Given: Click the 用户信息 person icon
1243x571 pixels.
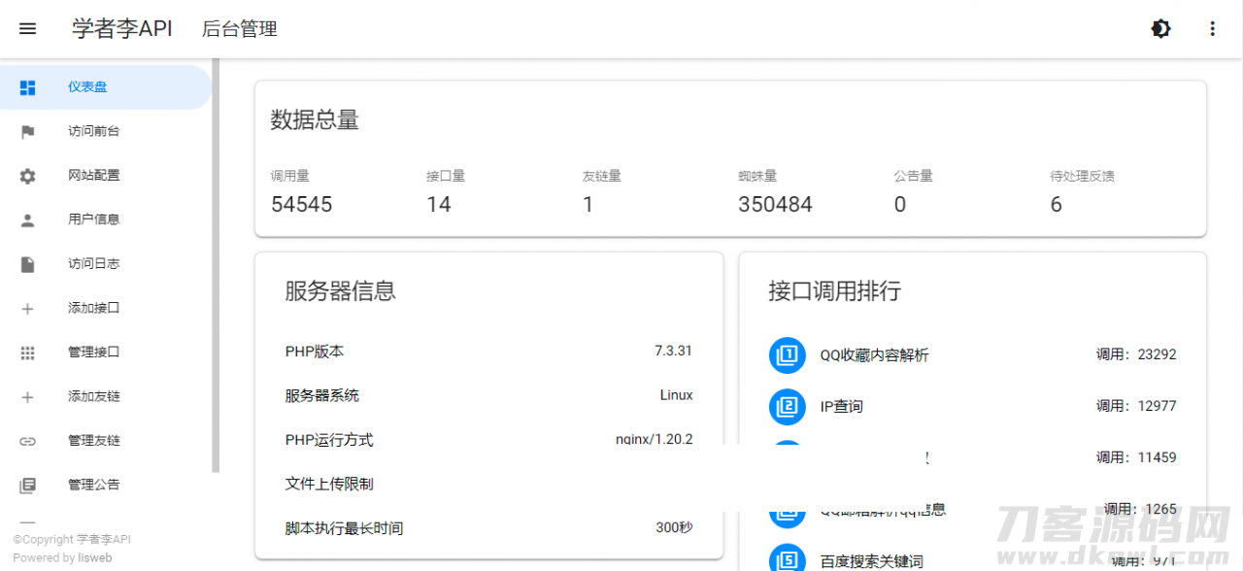Looking at the screenshot, I should coord(27,218).
